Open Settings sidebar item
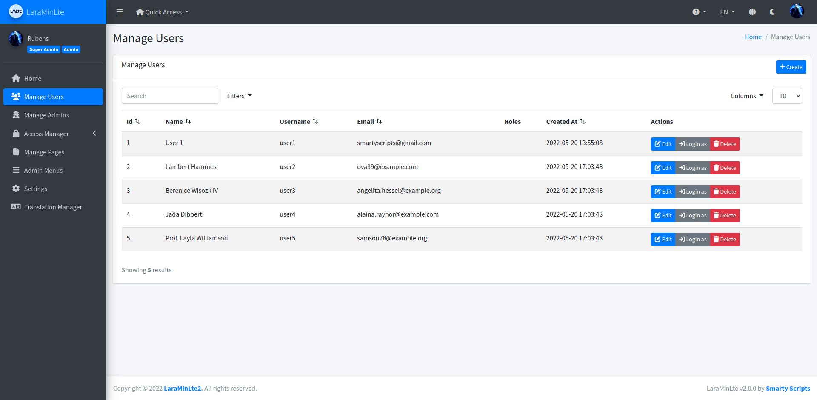The width and height of the screenshot is (817, 400). [x=53, y=189]
